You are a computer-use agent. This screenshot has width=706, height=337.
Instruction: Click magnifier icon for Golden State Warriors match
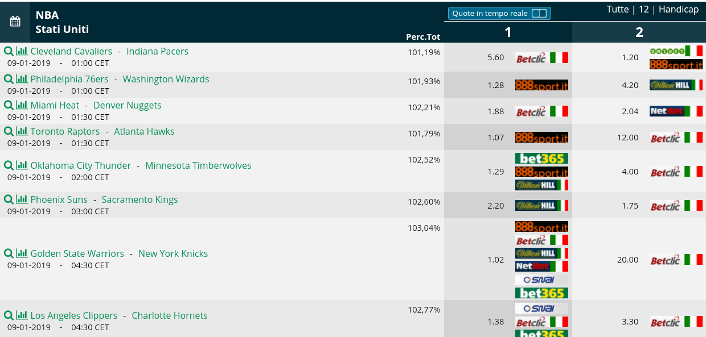(9, 253)
